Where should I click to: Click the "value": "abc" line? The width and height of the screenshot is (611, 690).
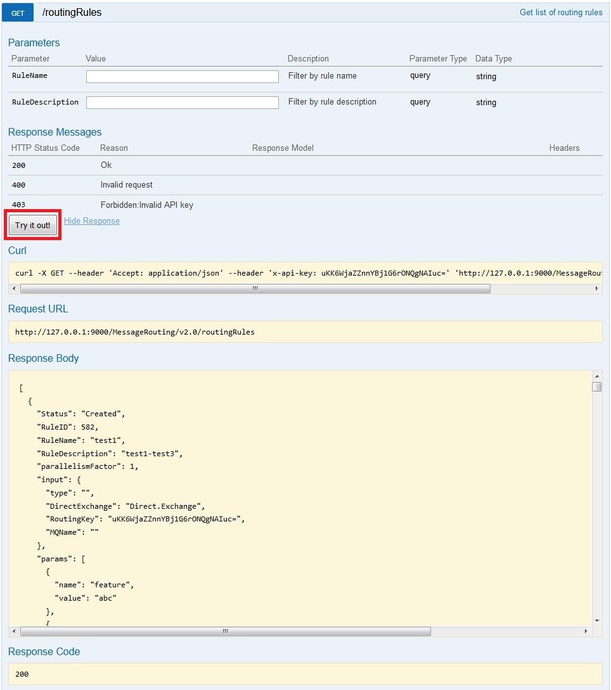(x=86, y=598)
